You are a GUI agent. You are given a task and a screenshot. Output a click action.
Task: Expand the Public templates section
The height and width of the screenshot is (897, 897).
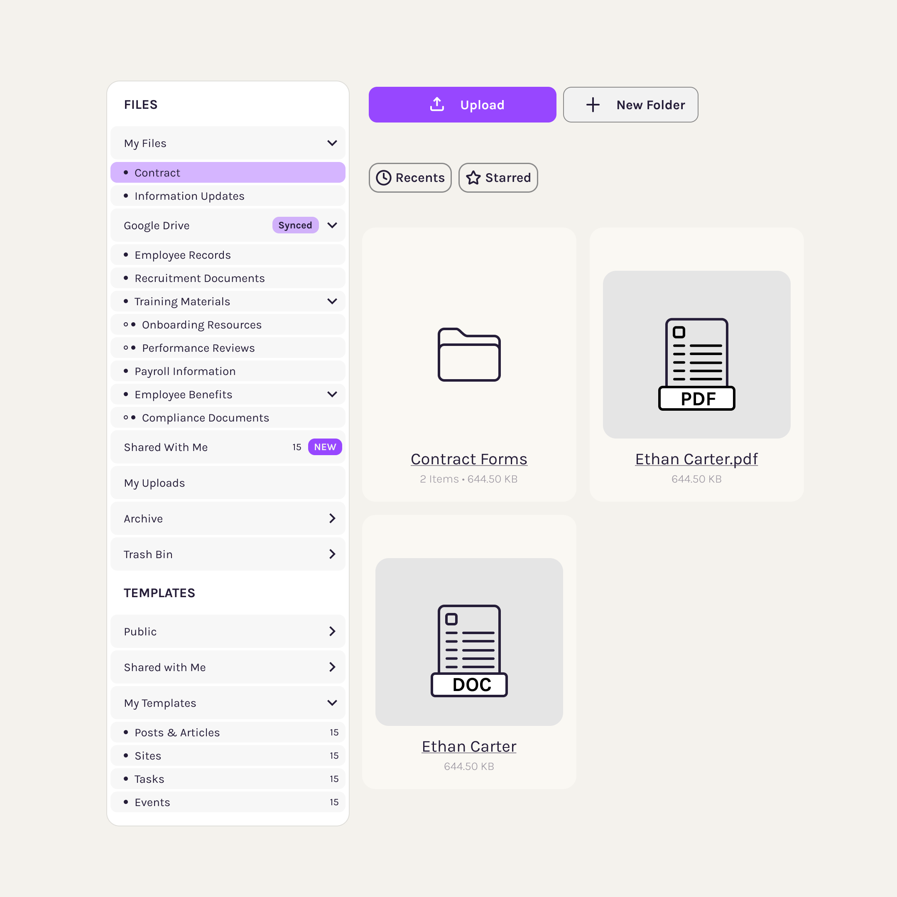click(332, 631)
